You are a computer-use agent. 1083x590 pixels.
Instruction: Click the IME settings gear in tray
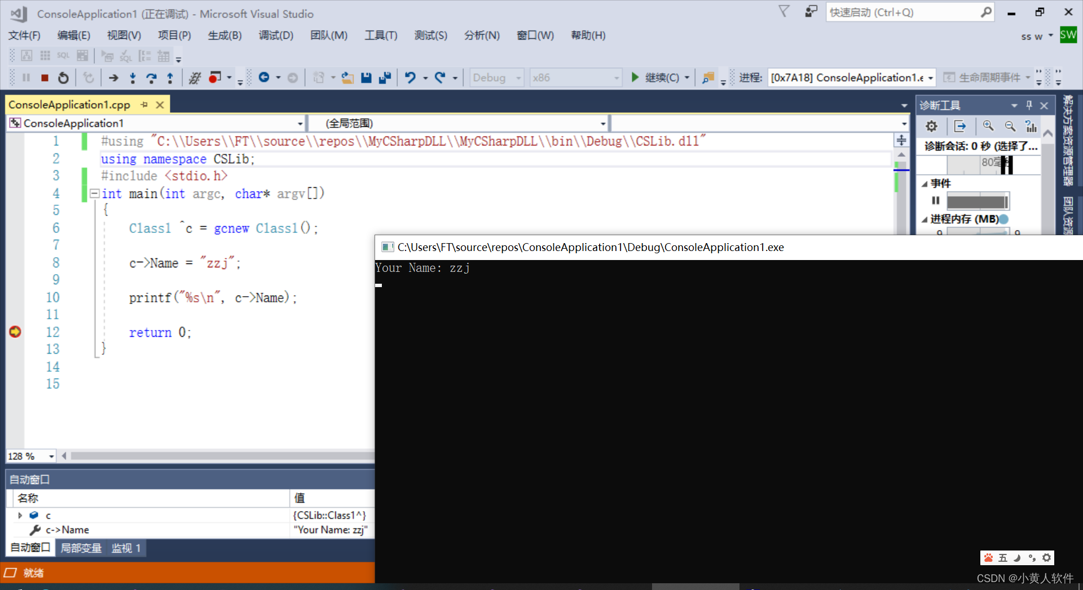click(1046, 558)
